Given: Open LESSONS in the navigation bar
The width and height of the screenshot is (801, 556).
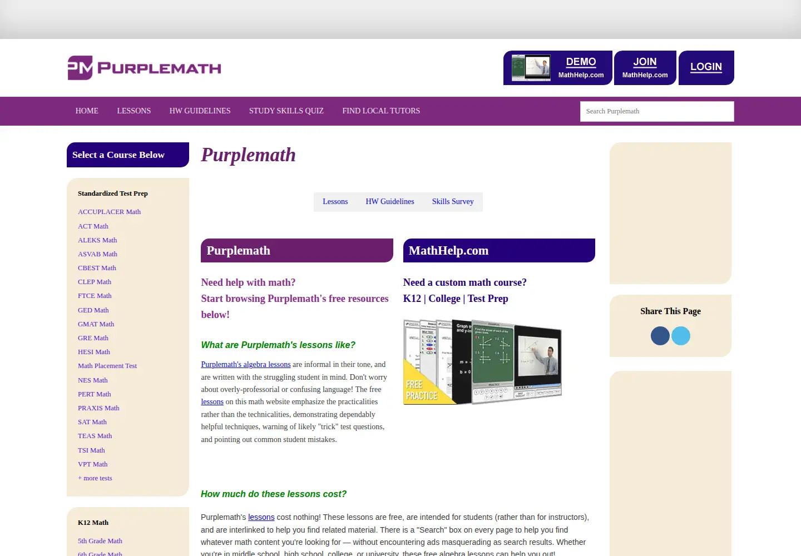Looking at the screenshot, I should [x=134, y=111].
